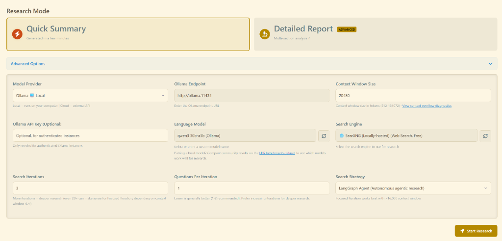Click the Research Mode heading

pyautogui.click(x=28, y=11)
